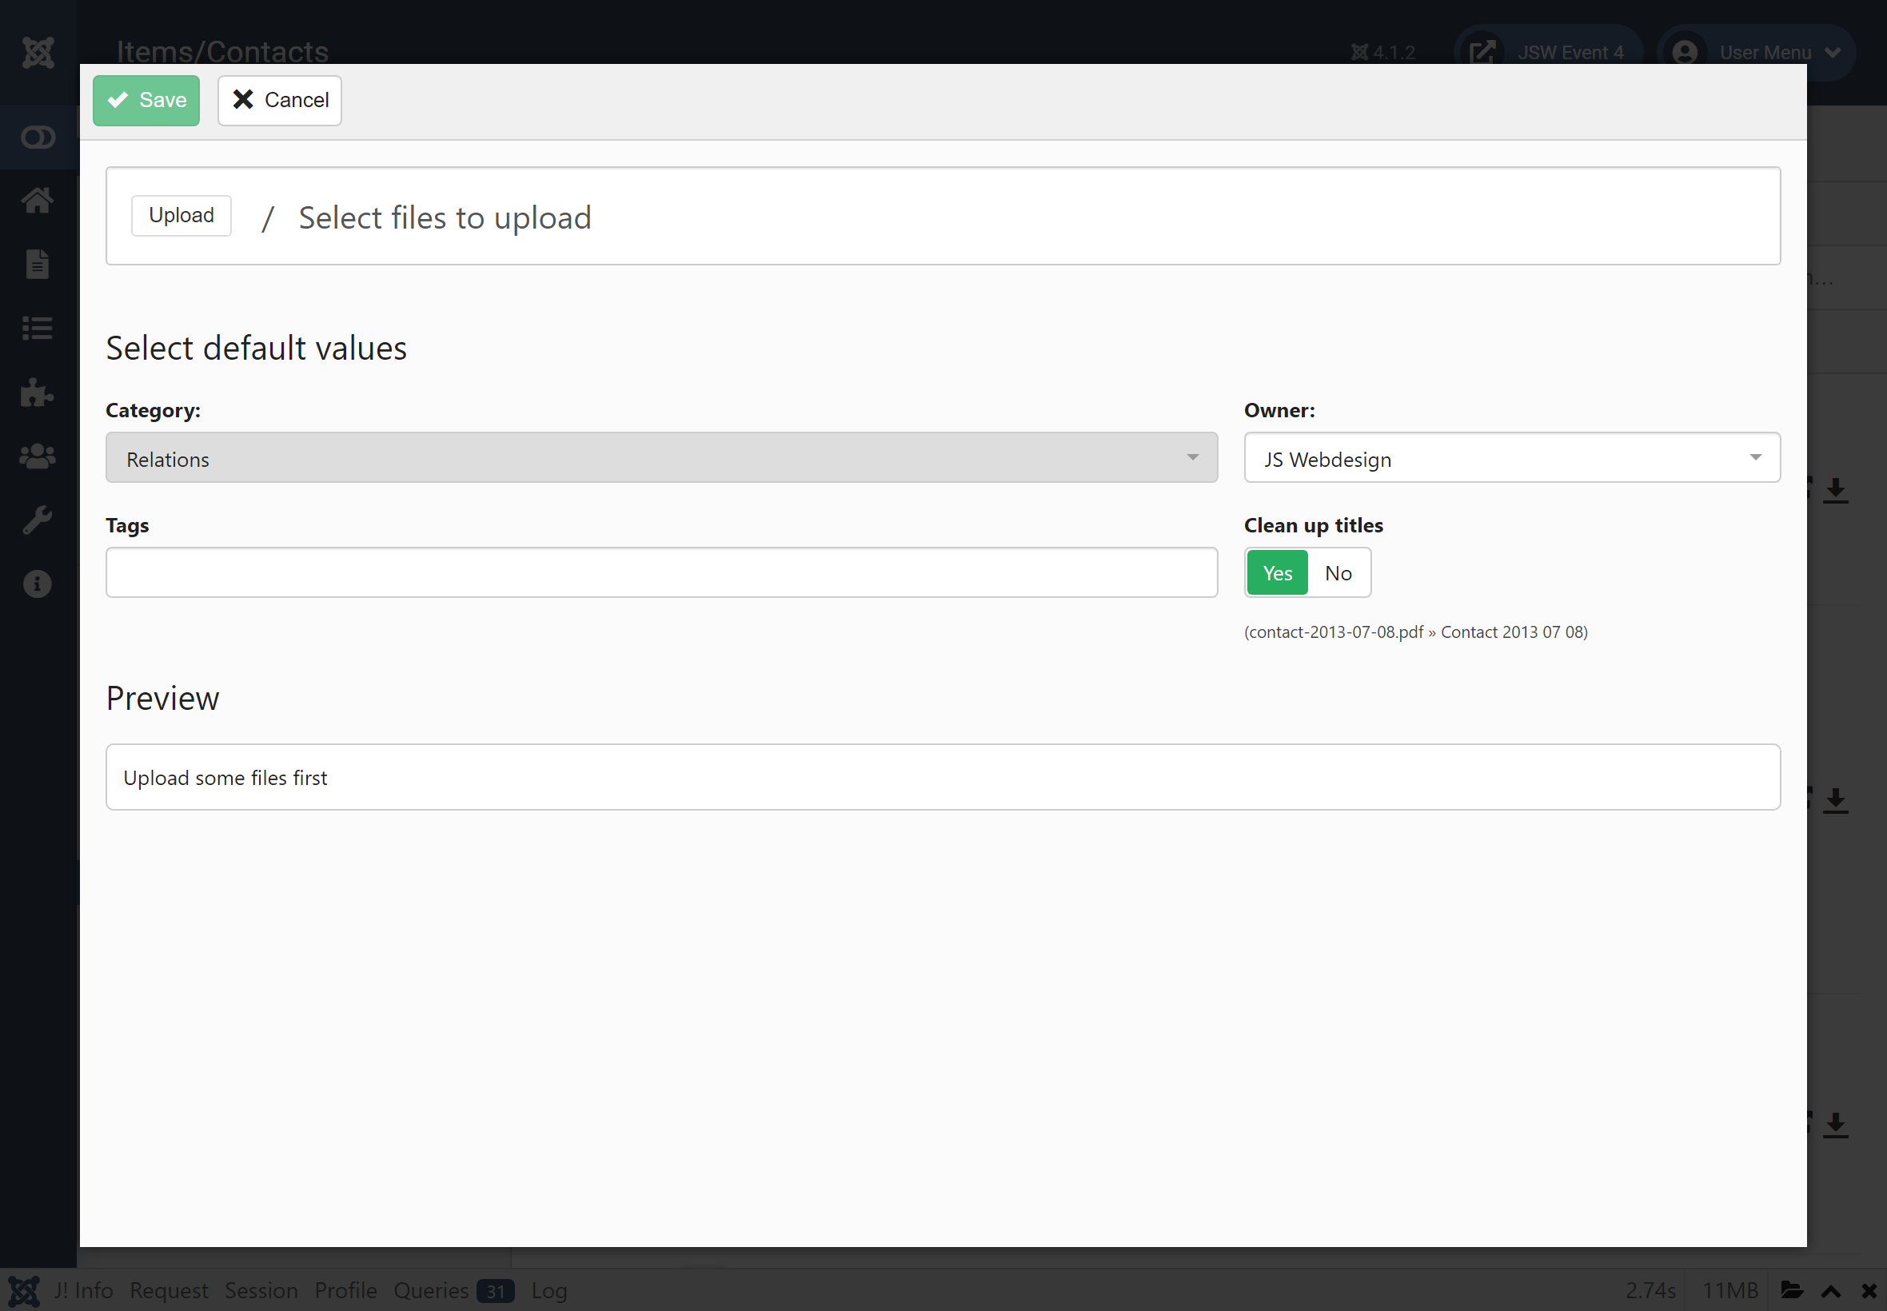The height and width of the screenshot is (1311, 1887).
Task: Click the Joomla logo in the sidebar
Action: [38, 53]
